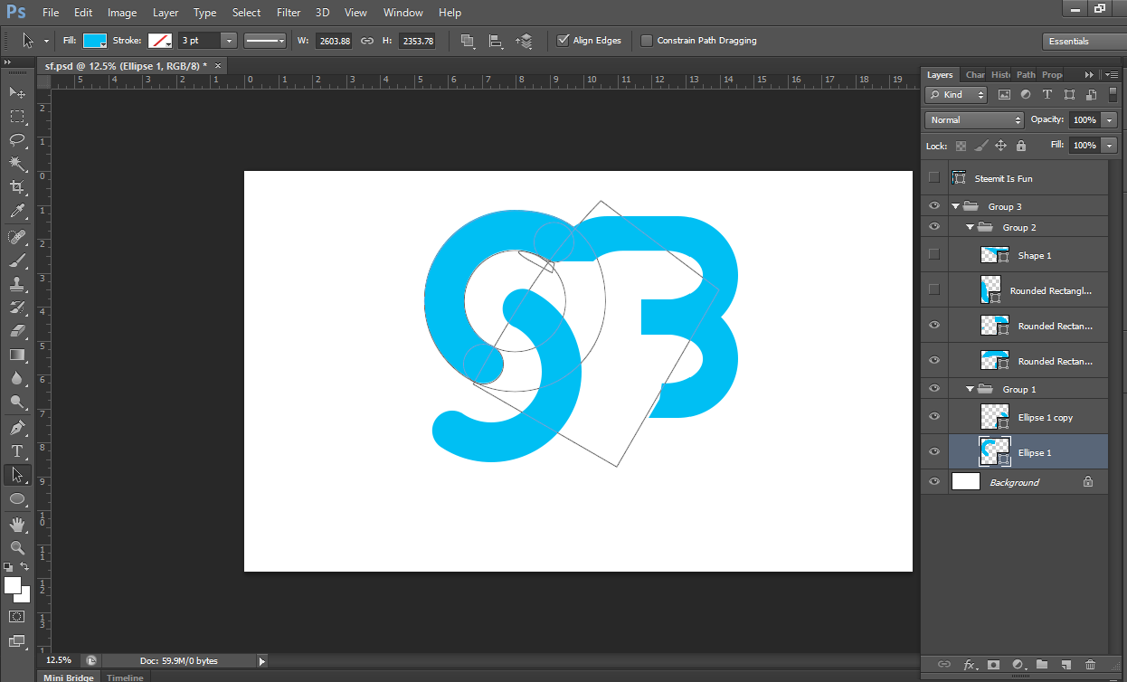Filter layers for type layers
1127x682 pixels.
coord(1047,94)
